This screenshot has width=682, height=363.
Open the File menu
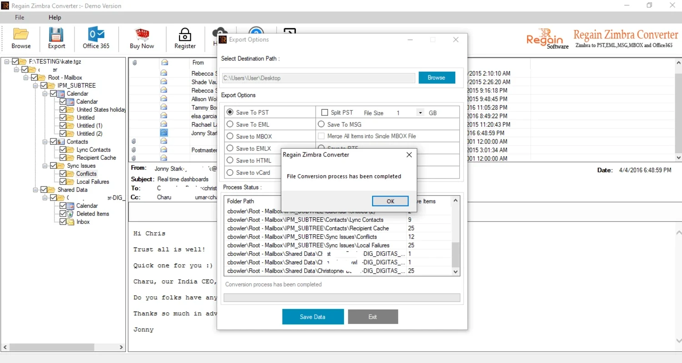pyautogui.click(x=20, y=17)
